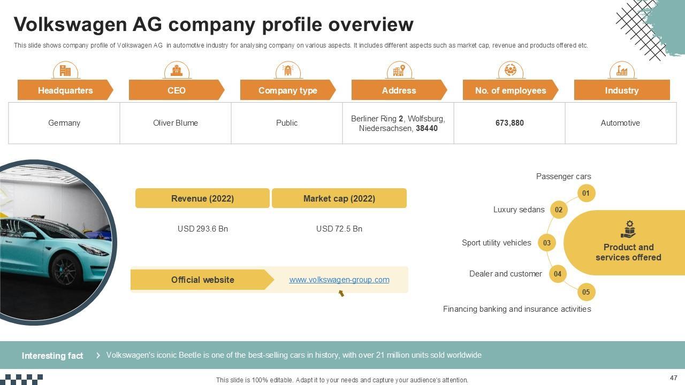Click the numbered circle 02
Screen dimensions: 685x385
559,210
